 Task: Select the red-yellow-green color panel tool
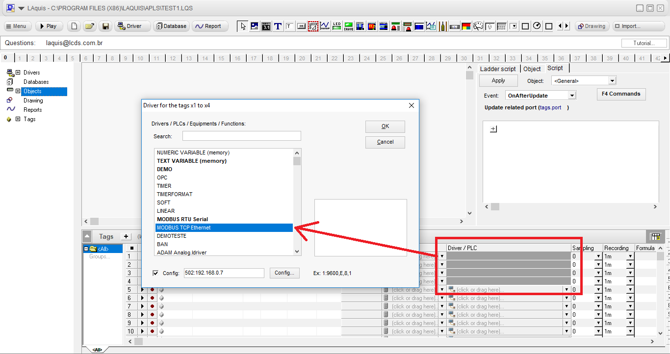pos(466,26)
